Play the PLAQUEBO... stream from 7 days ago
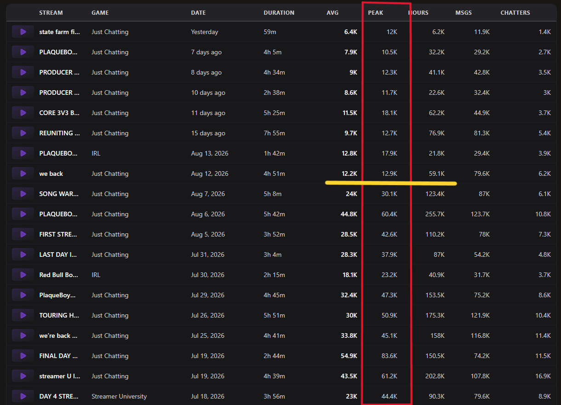This screenshot has height=405, width=561. coord(23,52)
